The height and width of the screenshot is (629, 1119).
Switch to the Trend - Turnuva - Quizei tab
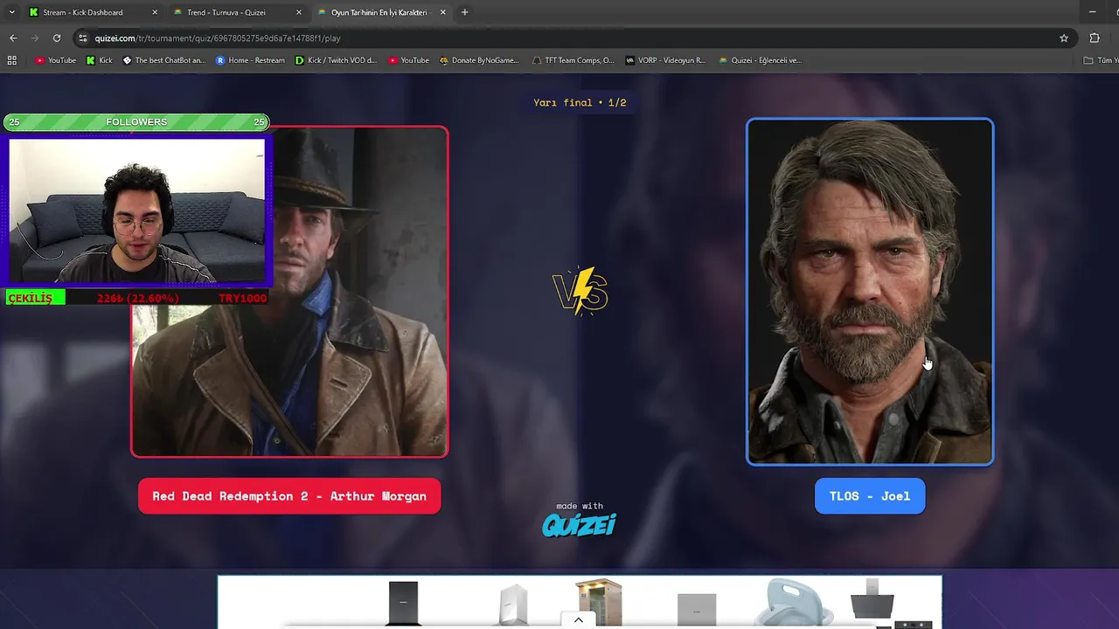point(226,12)
